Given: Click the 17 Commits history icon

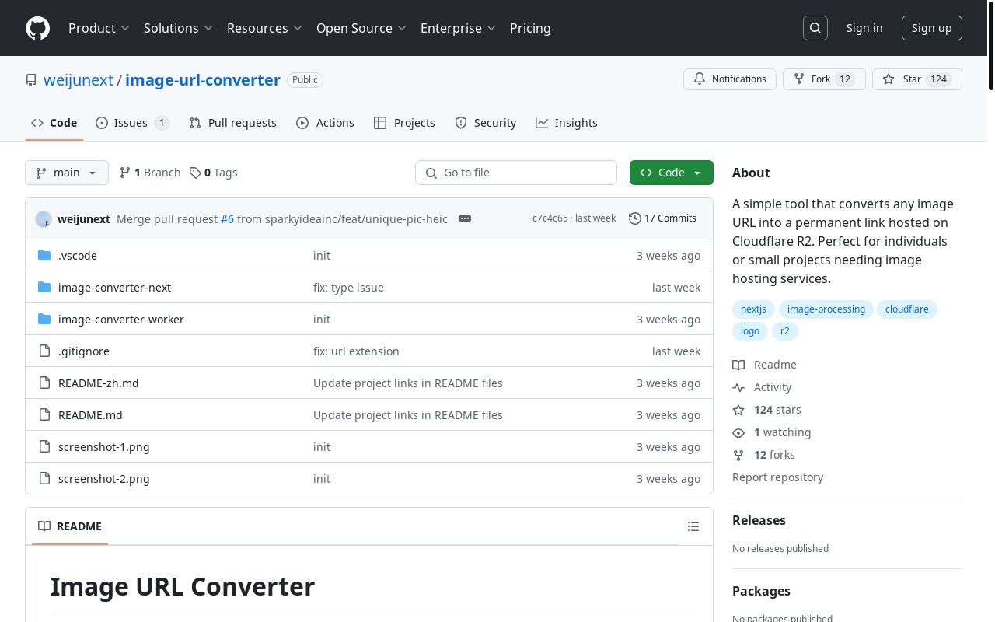Looking at the screenshot, I should tap(635, 218).
